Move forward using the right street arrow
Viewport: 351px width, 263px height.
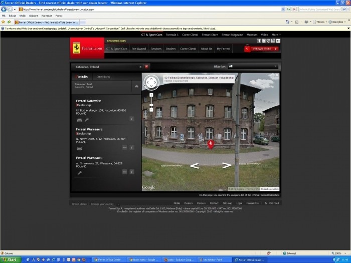pyautogui.click(x=227, y=165)
